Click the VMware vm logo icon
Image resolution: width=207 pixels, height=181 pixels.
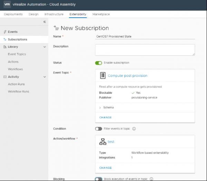[7, 4]
